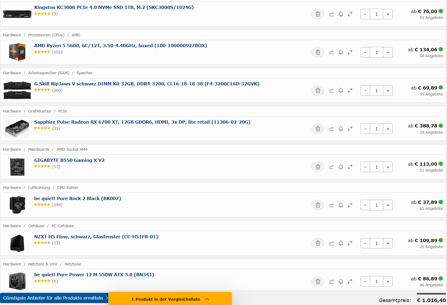The width and height of the screenshot is (447, 305).
Task: Set price alert for Kingston KC3000
Action: 341,14
